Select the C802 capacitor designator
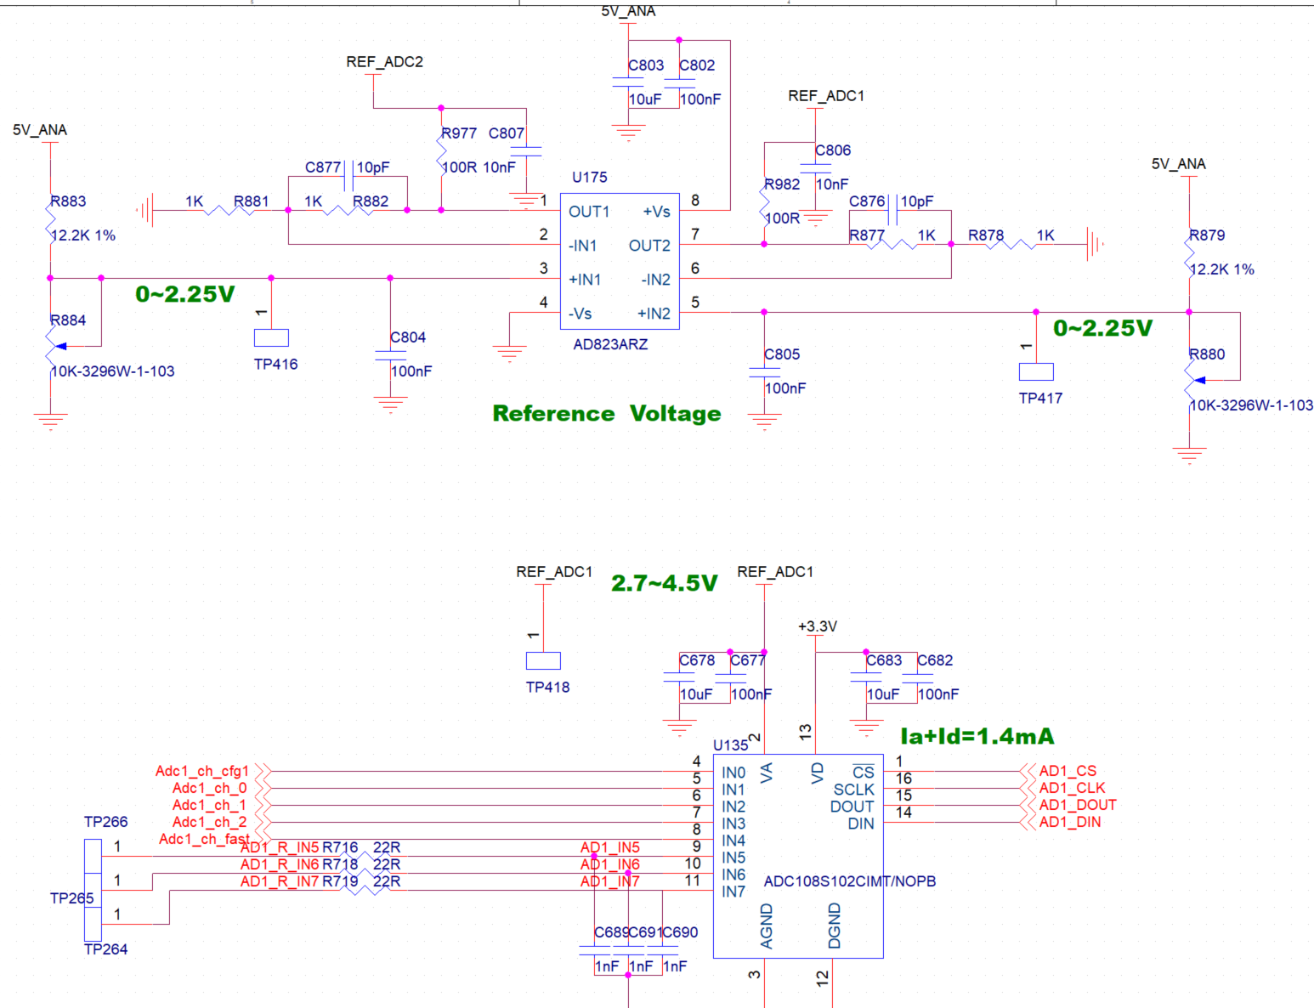Image resolution: width=1314 pixels, height=1008 pixels. (x=697, y=65)
